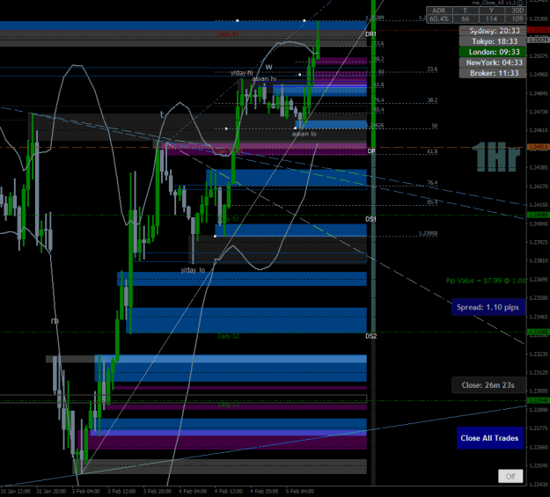This screenshot has height=497, width=550.
Task: Select the Broker: 11:33 clock
Action: pyautogui.click(x=493, y=73)
